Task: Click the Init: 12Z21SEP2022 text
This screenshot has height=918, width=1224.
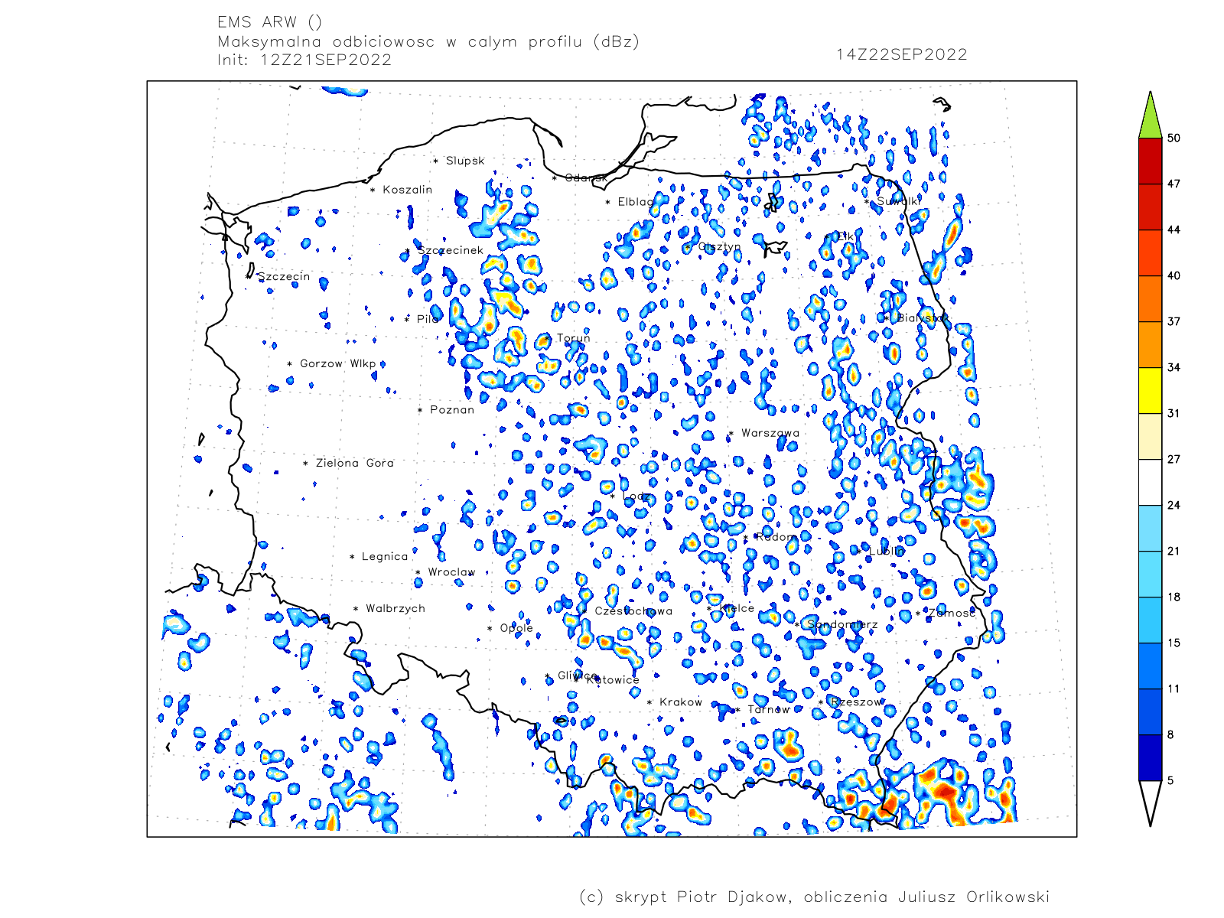Action: (x=304, y=60)
